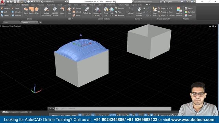
Task: Click the Untrim tool
Action: coord(77,8)
